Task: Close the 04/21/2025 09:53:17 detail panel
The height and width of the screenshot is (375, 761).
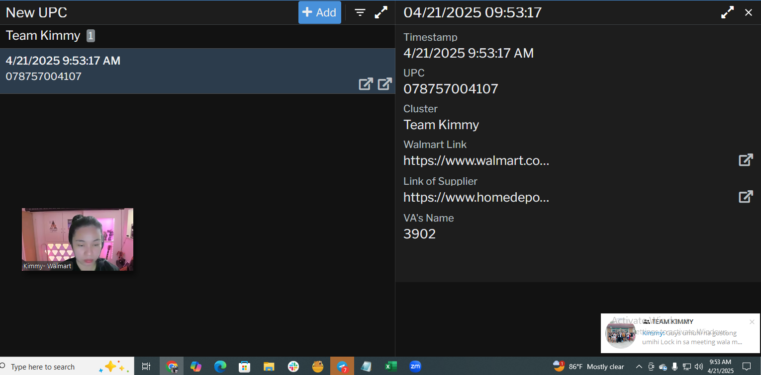Action: [x=748, y=12]
